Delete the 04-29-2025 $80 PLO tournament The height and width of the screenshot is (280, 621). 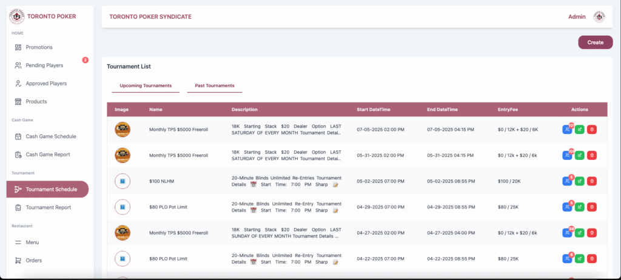(x=592, y=207)
